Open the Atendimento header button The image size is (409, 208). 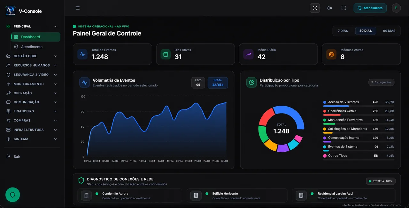tap(370, 8)
